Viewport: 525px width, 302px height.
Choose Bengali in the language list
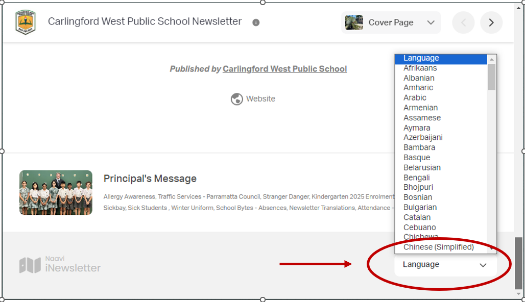coord(416,178)
